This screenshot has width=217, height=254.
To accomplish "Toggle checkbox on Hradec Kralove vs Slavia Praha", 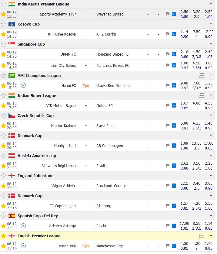I will click(174, 126).
